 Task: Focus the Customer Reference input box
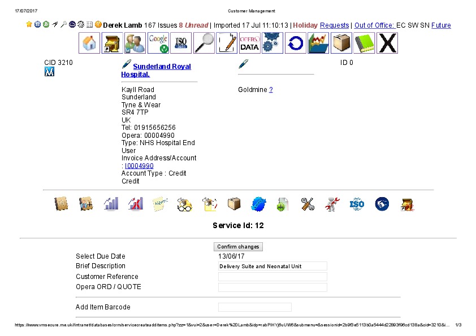coord(272,277)
